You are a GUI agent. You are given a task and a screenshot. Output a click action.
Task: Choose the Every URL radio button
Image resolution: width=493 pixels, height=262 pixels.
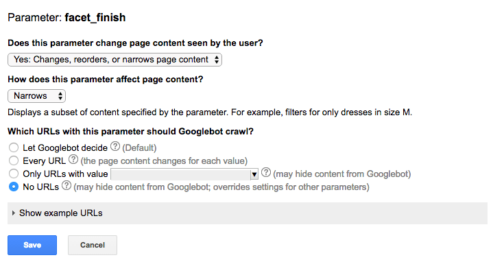14,160
